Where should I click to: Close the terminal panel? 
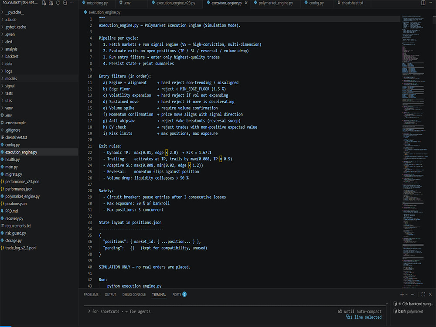[x=430, y=294]
